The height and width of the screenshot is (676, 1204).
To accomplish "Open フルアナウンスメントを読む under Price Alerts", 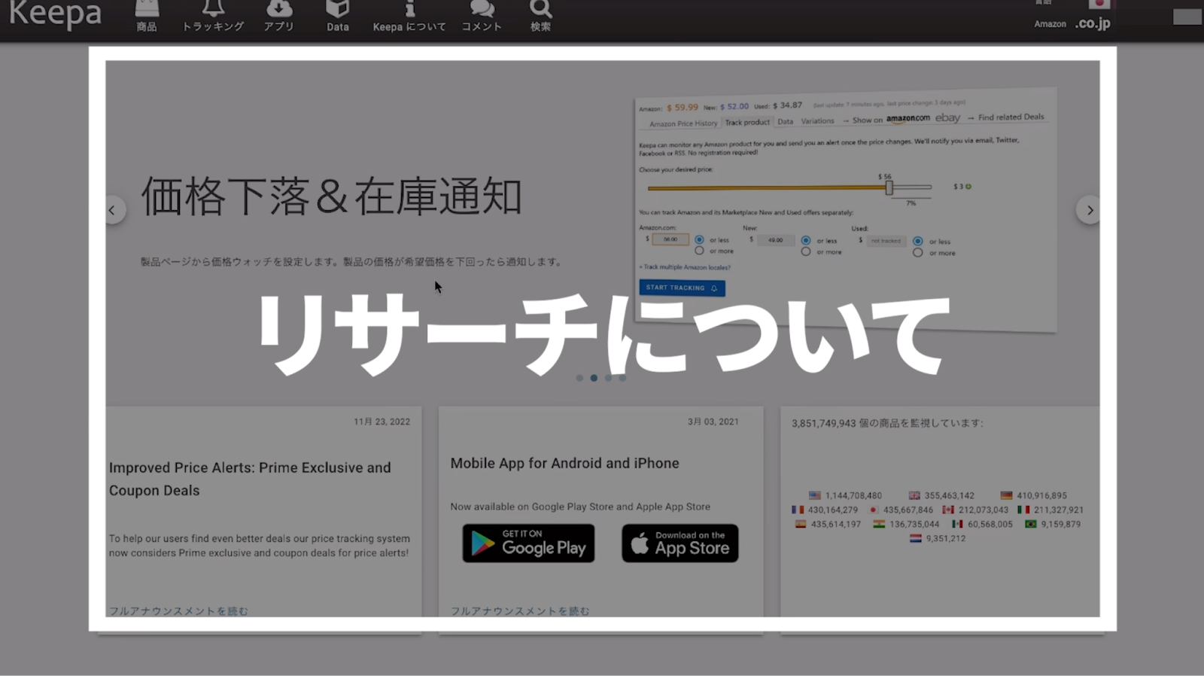I will (x=178, y=611).
